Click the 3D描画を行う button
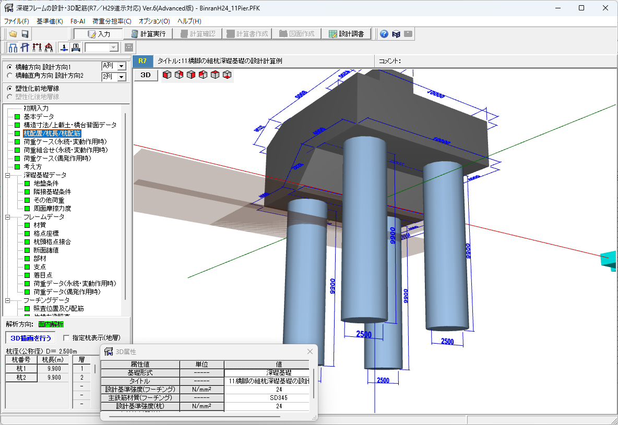Viewport: 618px width, 425px height. 30,338
